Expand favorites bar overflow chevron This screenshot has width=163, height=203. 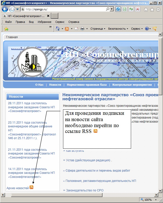click(x=50, y=27)
